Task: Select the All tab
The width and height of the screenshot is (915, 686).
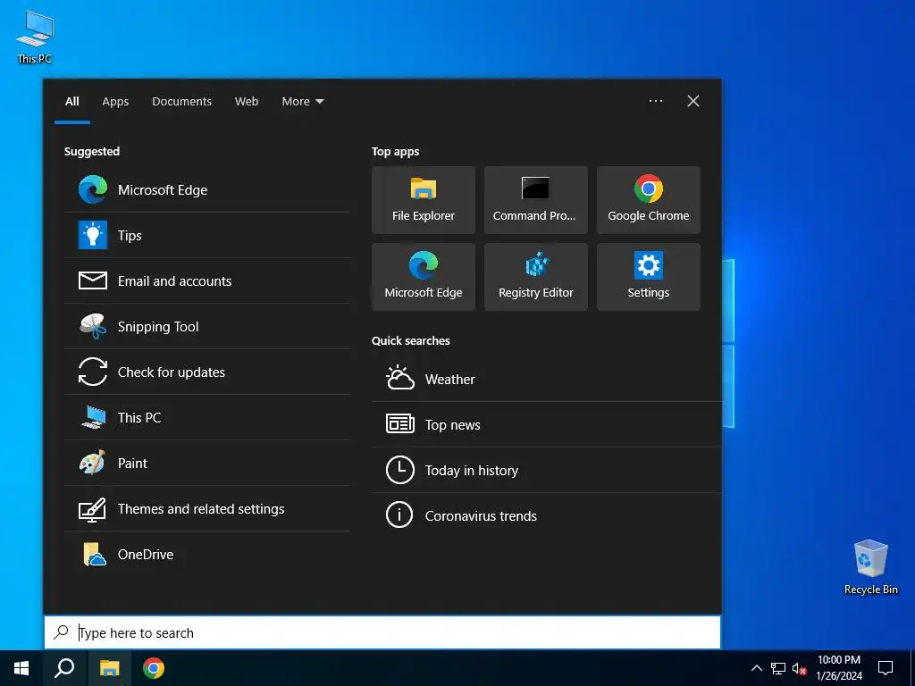Action: point(71,102)
